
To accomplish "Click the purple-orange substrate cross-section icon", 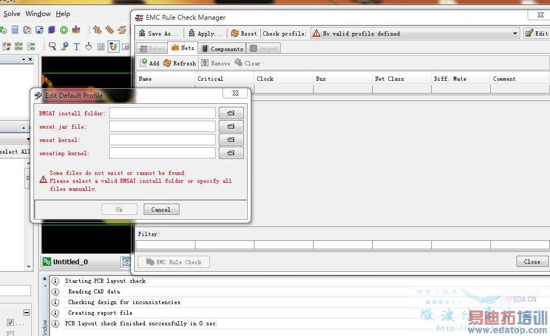I will (x=76, y=30).
